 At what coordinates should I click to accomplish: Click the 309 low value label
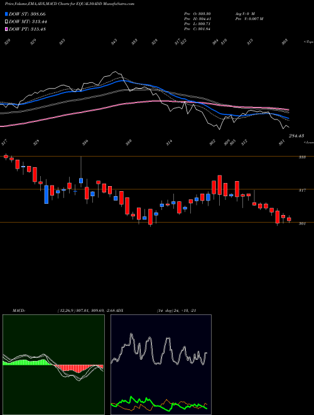coord(227,142)
